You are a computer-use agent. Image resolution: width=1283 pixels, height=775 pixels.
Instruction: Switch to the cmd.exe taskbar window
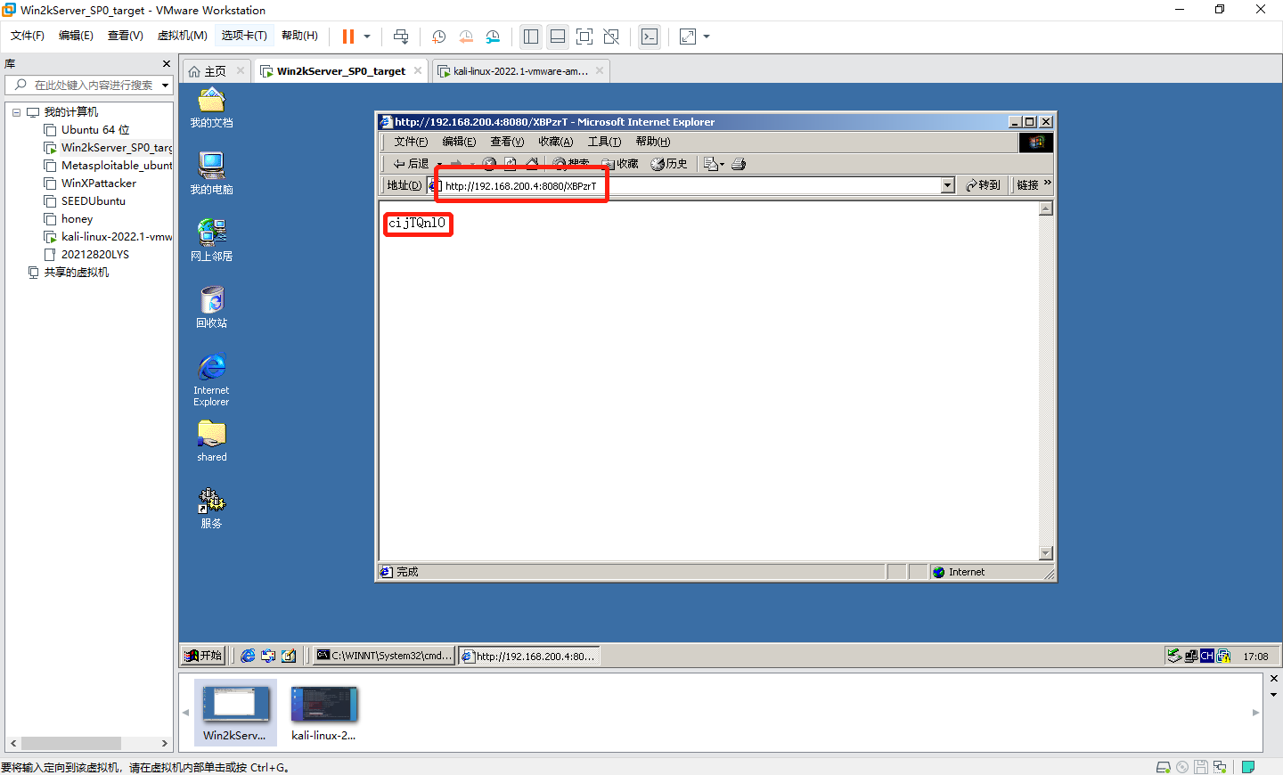point(384,656)
